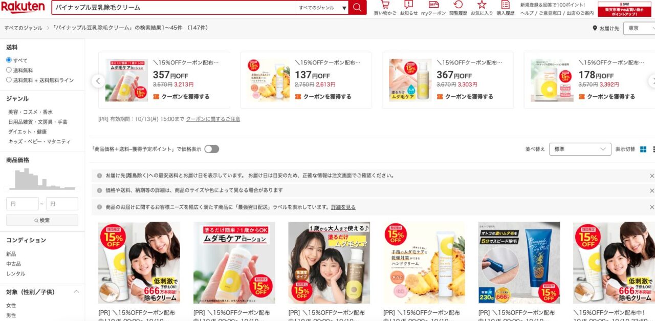
Task: Open the すべてのジャンル dropdown in search bar
Action: coord(322,8)
